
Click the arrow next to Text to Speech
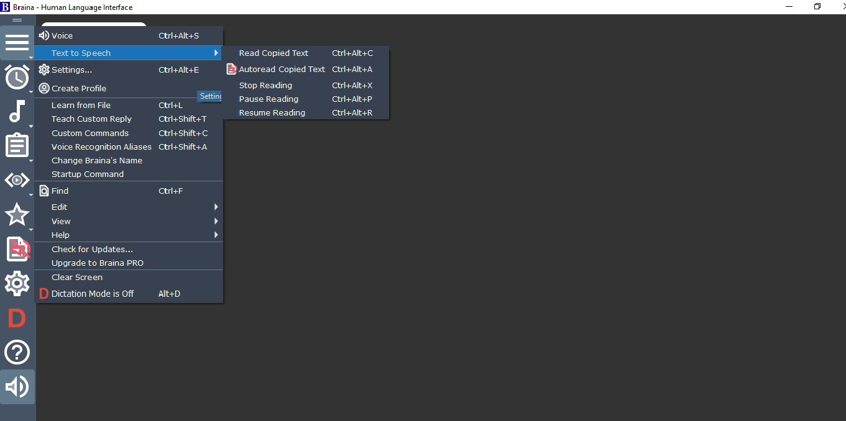tap(216, 53)
